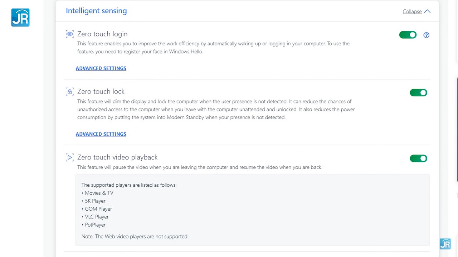The width and height of the screenshot is (458, 257).
Task: Click the Intelligent sensing section heading
Action: pos(96,11)
